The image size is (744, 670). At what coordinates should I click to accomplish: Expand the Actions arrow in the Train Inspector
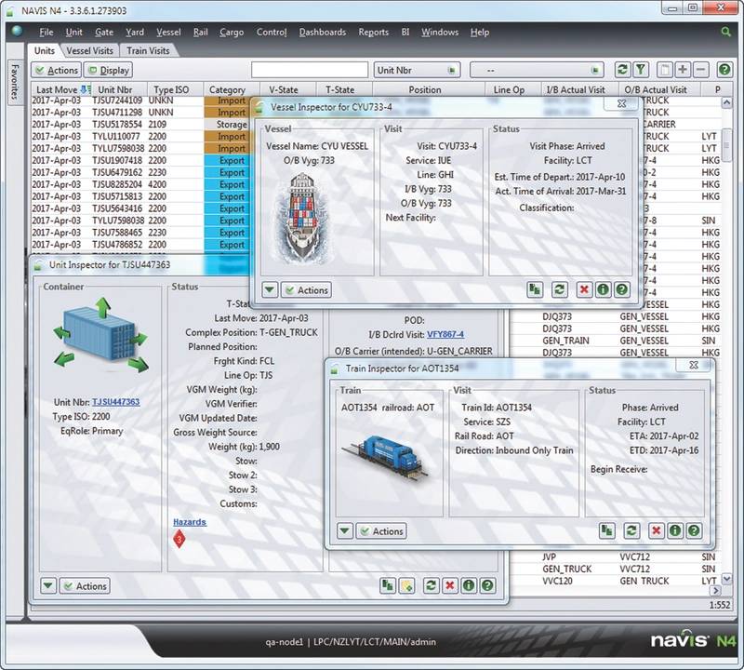[x=344, y=531]
